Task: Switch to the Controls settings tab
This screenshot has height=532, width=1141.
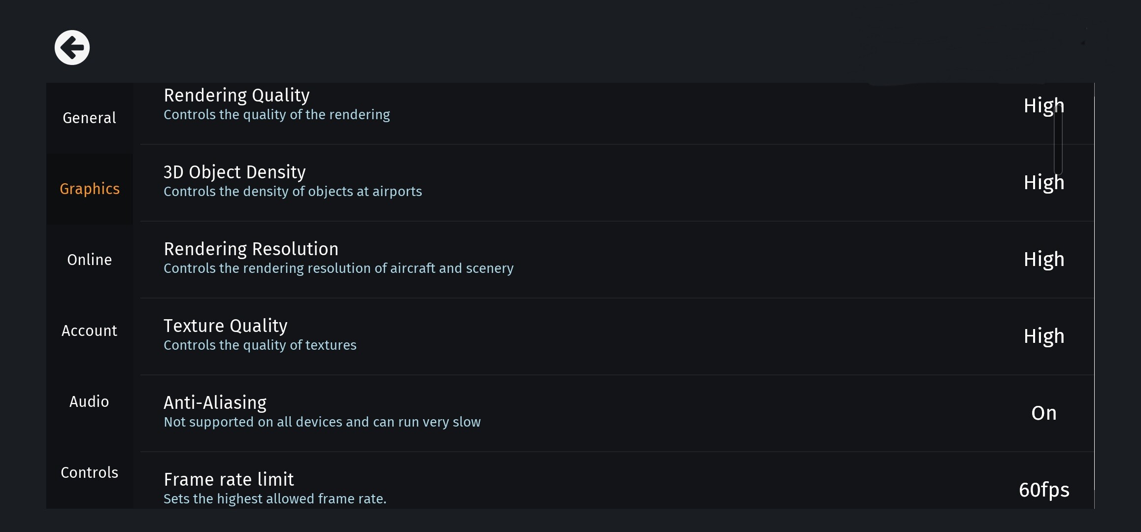Action: tap(89, 473)
